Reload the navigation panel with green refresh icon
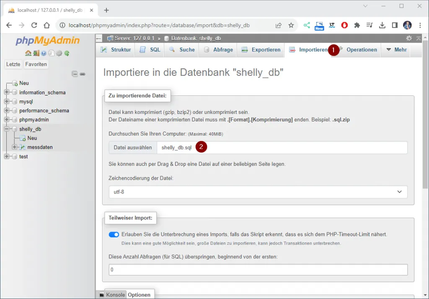 [x=67, y=53]
